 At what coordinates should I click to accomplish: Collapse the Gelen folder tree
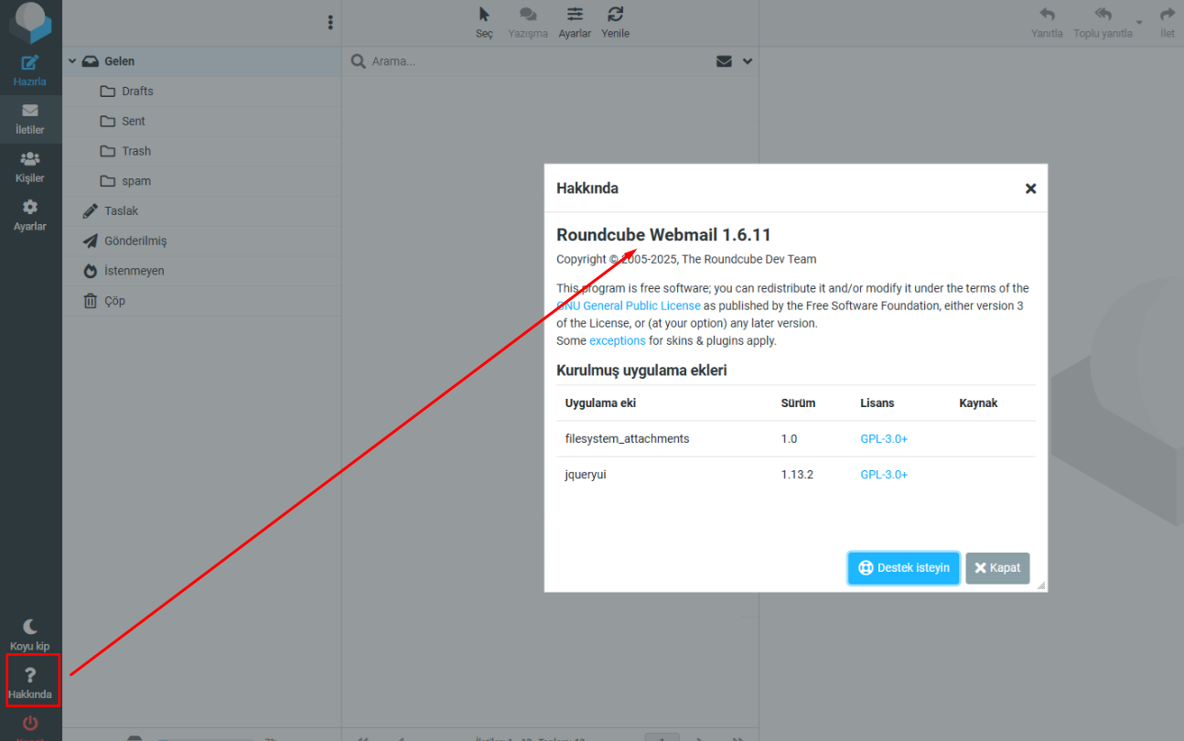[71, 61]
